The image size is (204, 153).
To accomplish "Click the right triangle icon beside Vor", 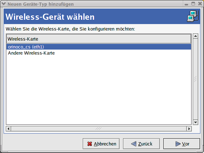I will pos(178,144).
